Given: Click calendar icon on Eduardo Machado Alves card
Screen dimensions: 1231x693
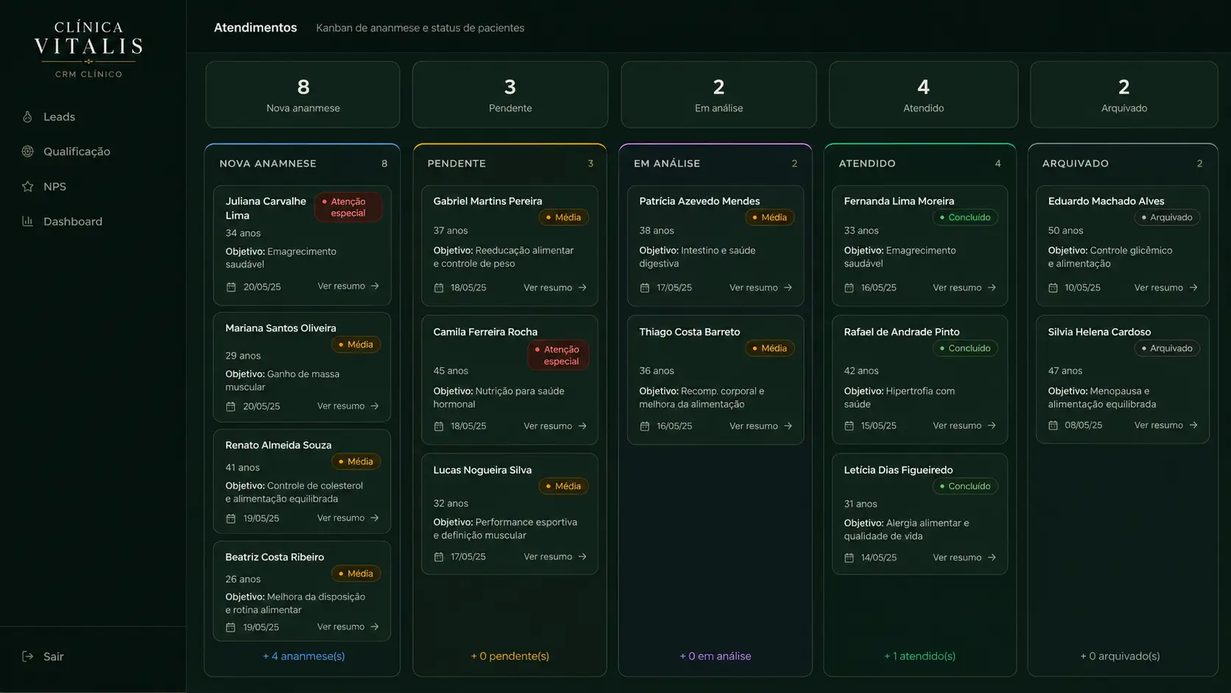Looking at the screenshot, I should pos(1053,288).
